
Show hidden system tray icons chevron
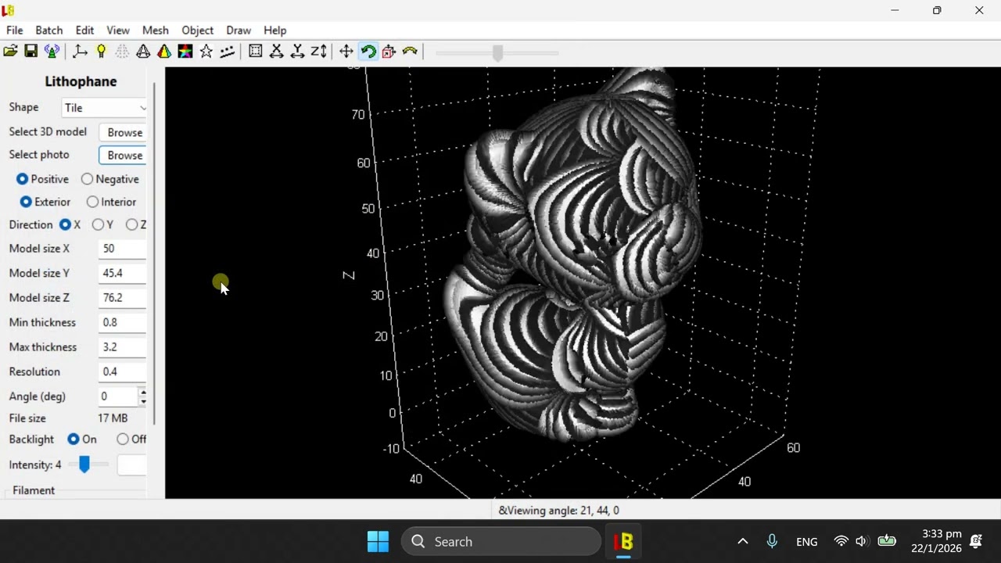pos(742,541)
